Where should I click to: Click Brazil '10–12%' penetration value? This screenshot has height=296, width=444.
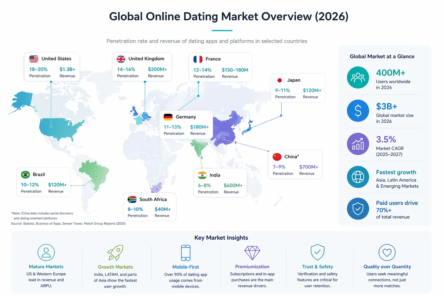coord(31,185)
